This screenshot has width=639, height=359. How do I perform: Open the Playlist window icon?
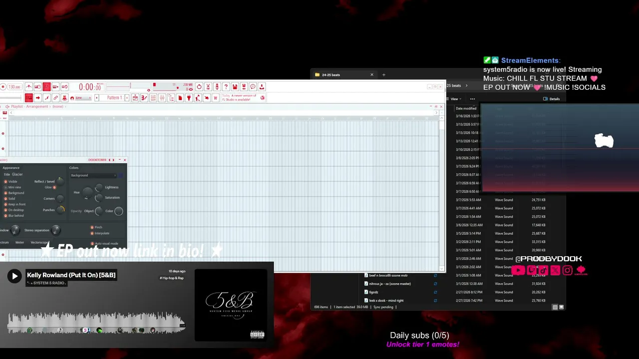[135, 98]
